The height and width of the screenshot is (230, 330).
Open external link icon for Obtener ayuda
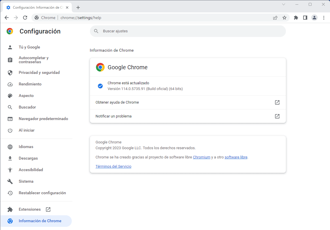[277, 102]
